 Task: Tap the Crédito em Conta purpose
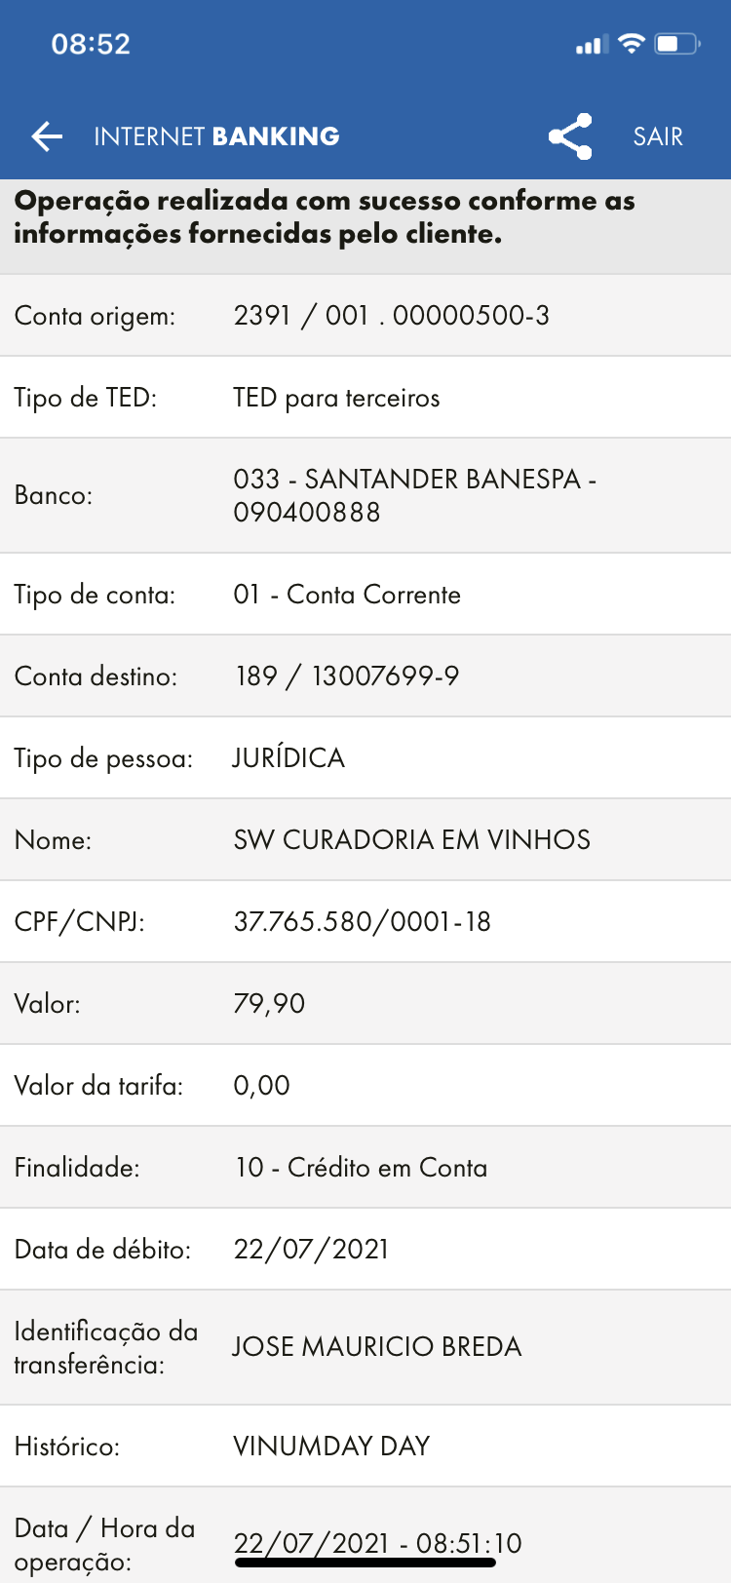tap(361, 1167)
